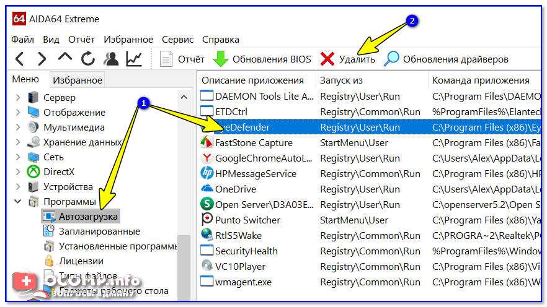The width and height of the screenshot is (547, 307).
Task: Click the GoogleChromeAutoL... Yandex icon
Action: click(207, 158)
